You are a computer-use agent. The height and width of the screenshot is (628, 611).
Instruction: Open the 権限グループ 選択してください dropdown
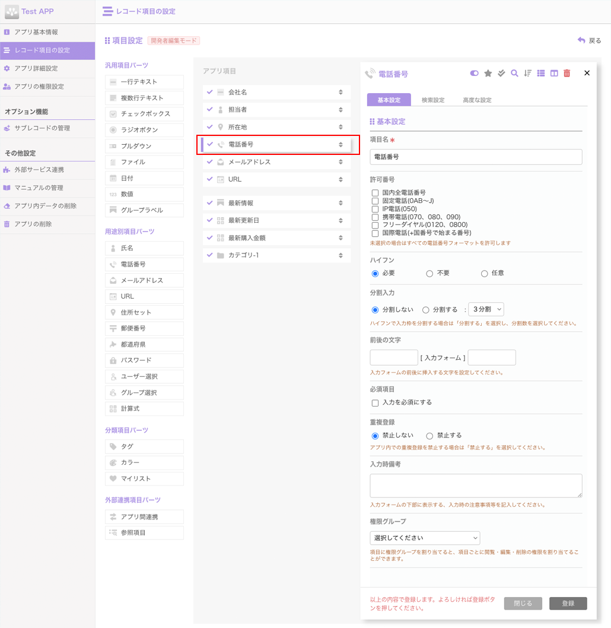click(x=425, y=538)
